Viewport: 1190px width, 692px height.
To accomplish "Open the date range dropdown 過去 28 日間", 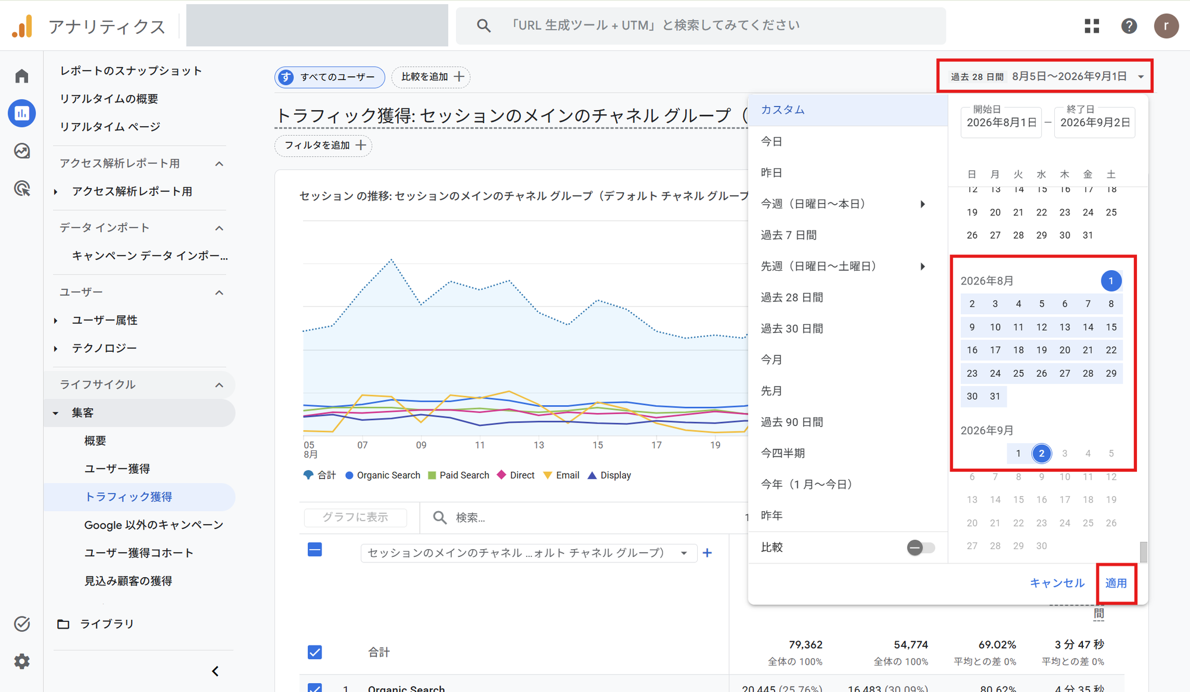I will click(x=1045, y=76).
